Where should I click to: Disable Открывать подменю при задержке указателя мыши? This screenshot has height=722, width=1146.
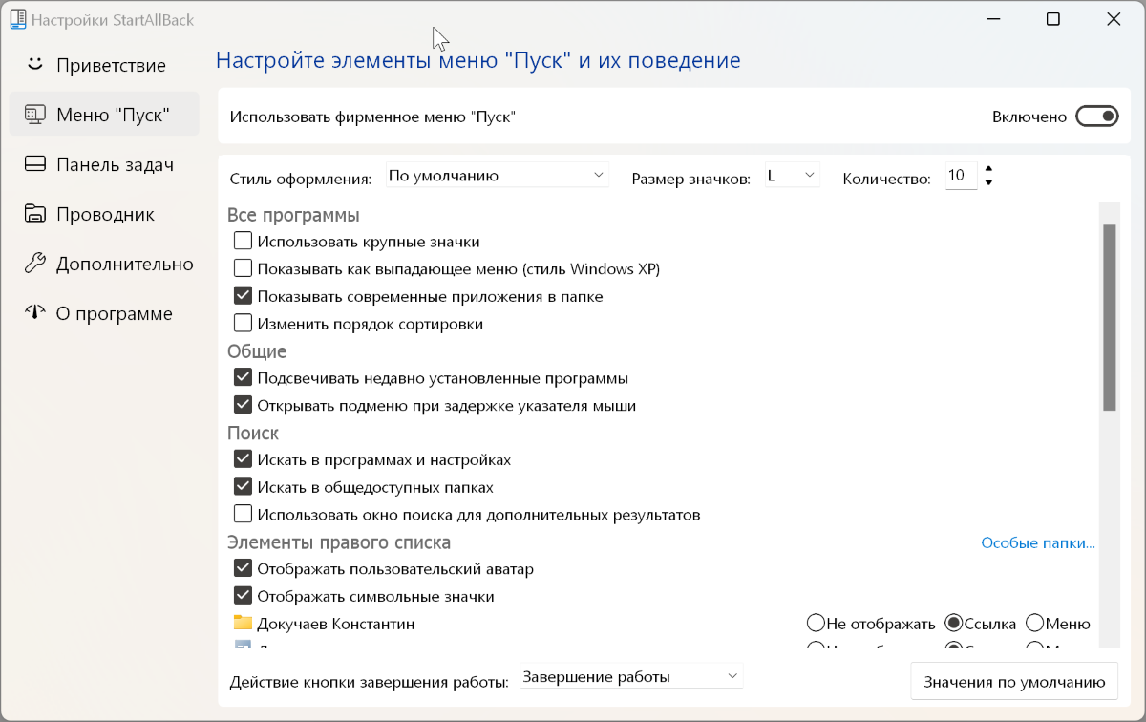coord(243,405)
